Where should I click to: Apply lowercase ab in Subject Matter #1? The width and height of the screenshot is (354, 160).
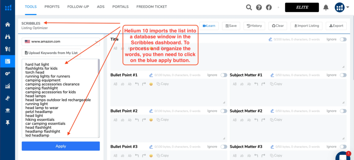(242, 84)
